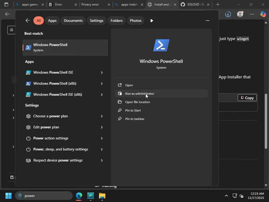
Task: Open Windows Start menu button
Action: coord(8,196)
